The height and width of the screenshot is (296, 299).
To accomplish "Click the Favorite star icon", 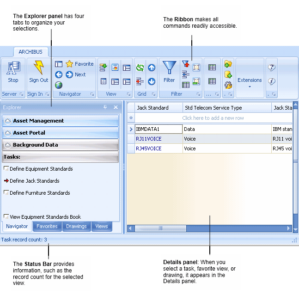I will pyautogui.click(x=69, y=64).
